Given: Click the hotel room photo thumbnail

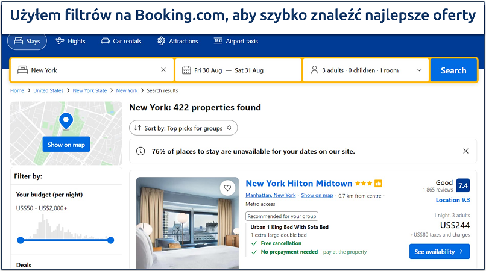Looking at the screenshot, I should coord(187,223).
